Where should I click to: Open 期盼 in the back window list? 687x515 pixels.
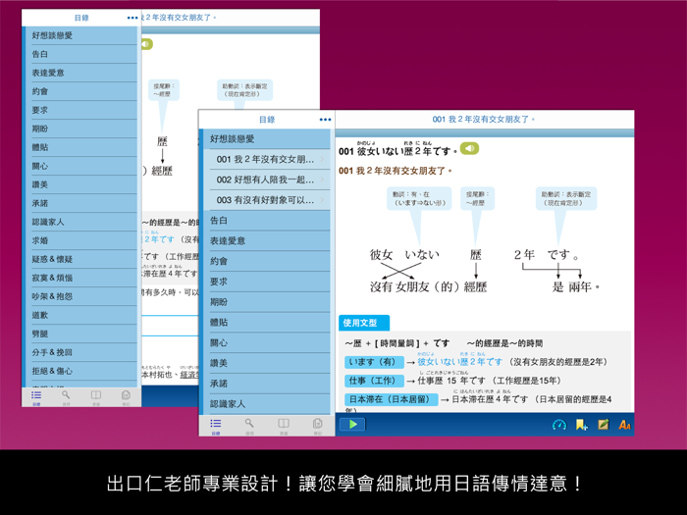click(81, 129)
